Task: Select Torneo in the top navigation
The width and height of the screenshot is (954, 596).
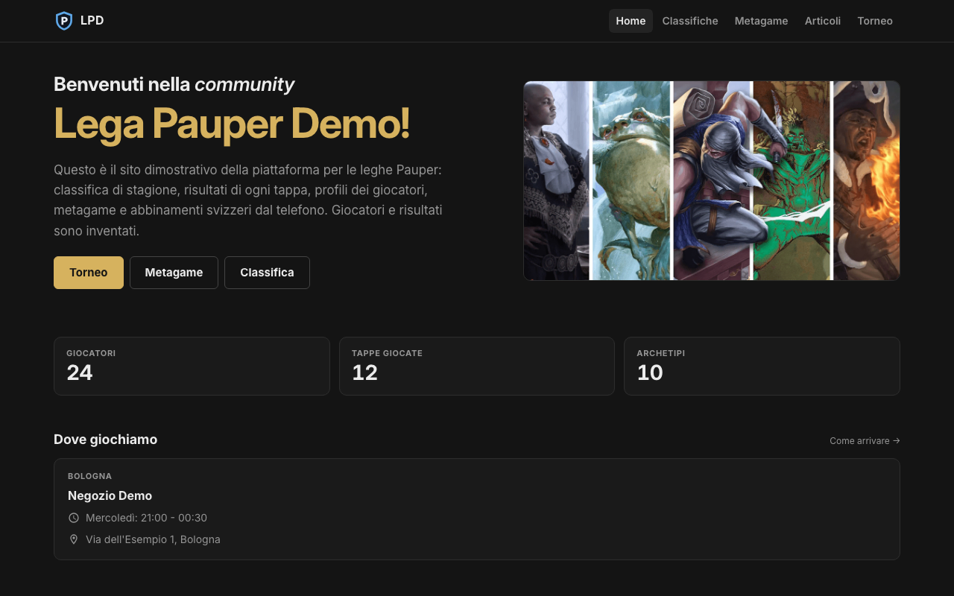Action: pyautogui.click(x=875, y=21)
